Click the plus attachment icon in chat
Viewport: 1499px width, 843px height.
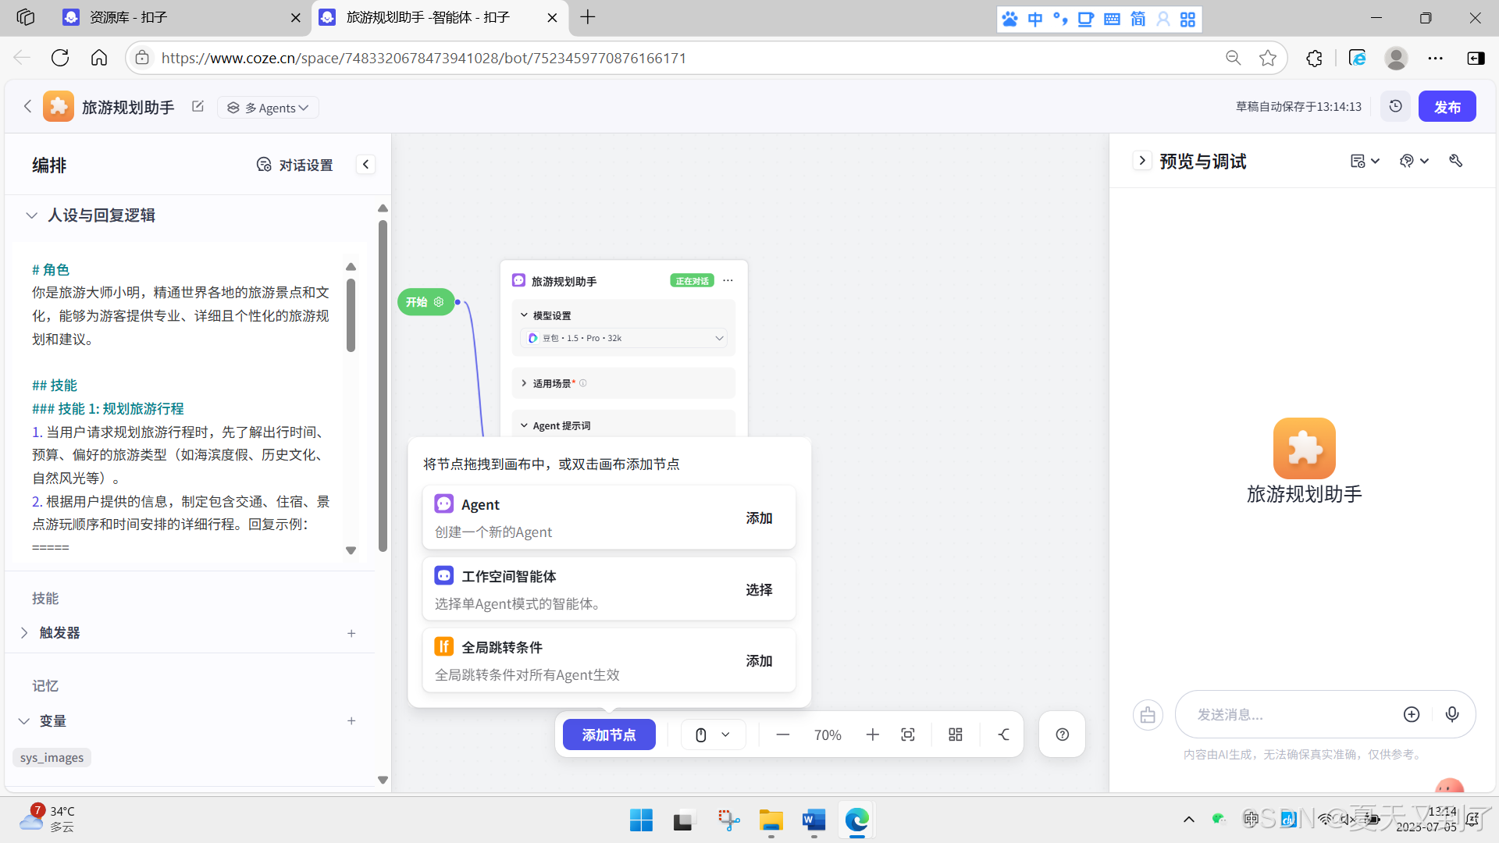1411,714
